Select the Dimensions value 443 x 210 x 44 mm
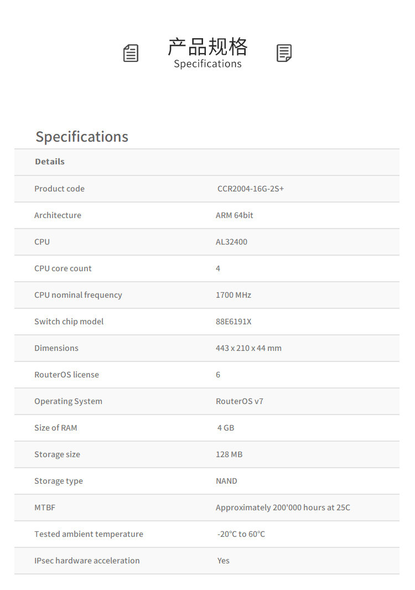 (x=248, y=348)
